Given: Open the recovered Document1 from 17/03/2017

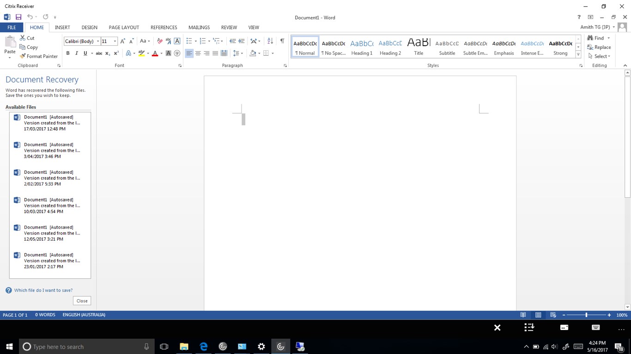Looking at the screenshot, I should (x=49, y=123).
